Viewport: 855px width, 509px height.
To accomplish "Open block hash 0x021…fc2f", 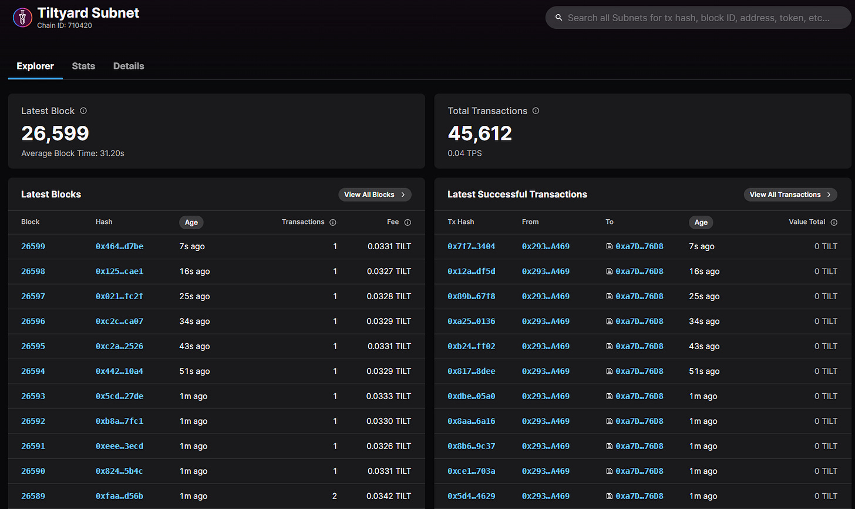I will coord(119,296).
